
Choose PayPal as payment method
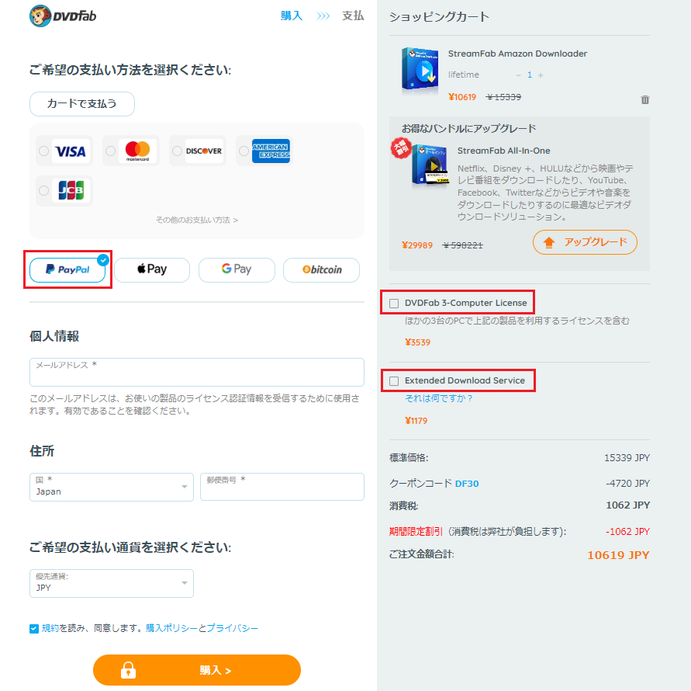pos(67,269)
